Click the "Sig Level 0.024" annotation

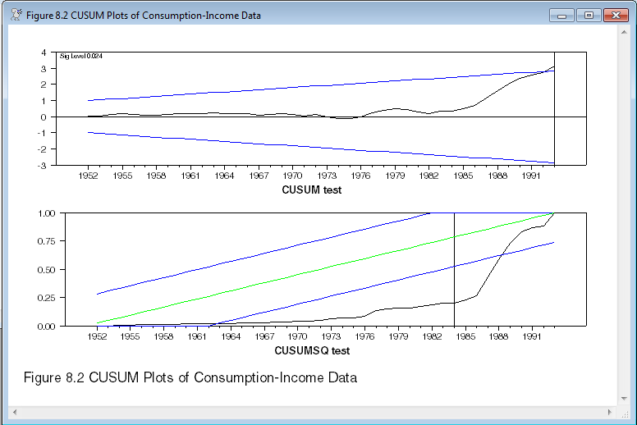coord(80,56)
